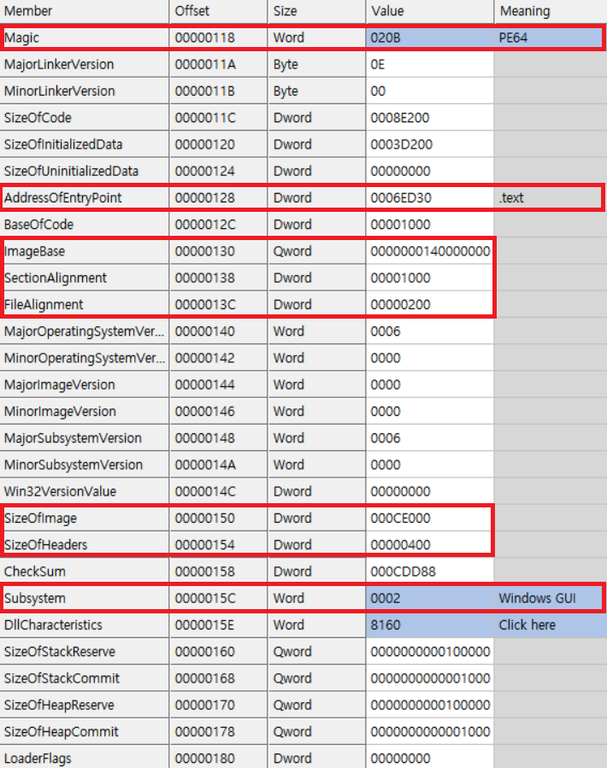Click the Value column header

430,11
